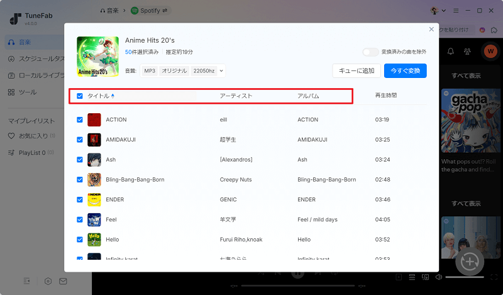Click the album name Feel / mild days

318,220
